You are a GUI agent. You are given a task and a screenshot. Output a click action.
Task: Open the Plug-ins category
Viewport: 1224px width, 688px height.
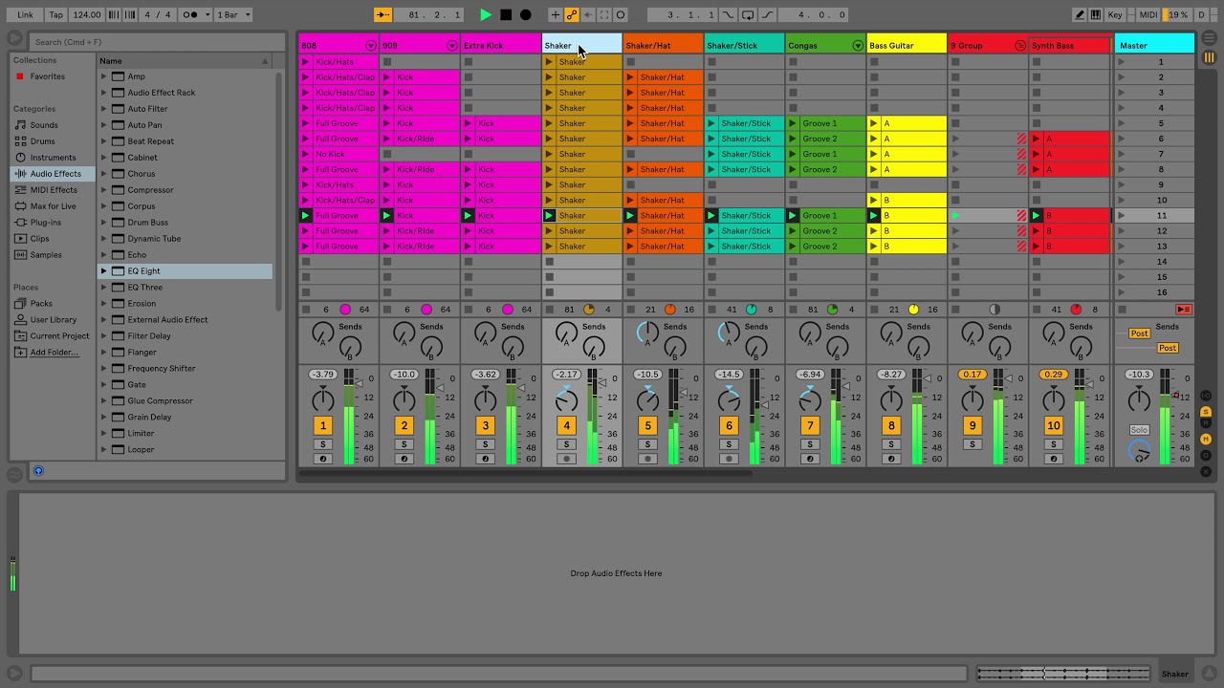[45, 223]
